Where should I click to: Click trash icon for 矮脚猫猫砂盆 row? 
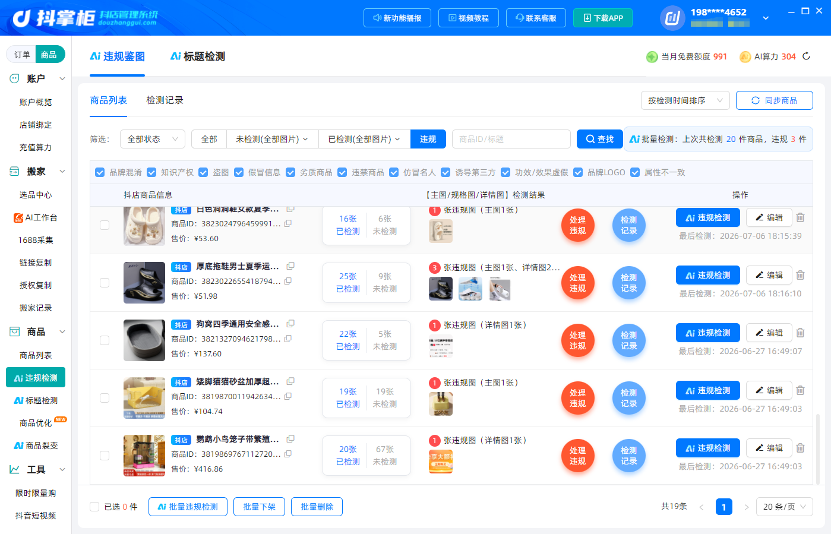tap(800, 390)
